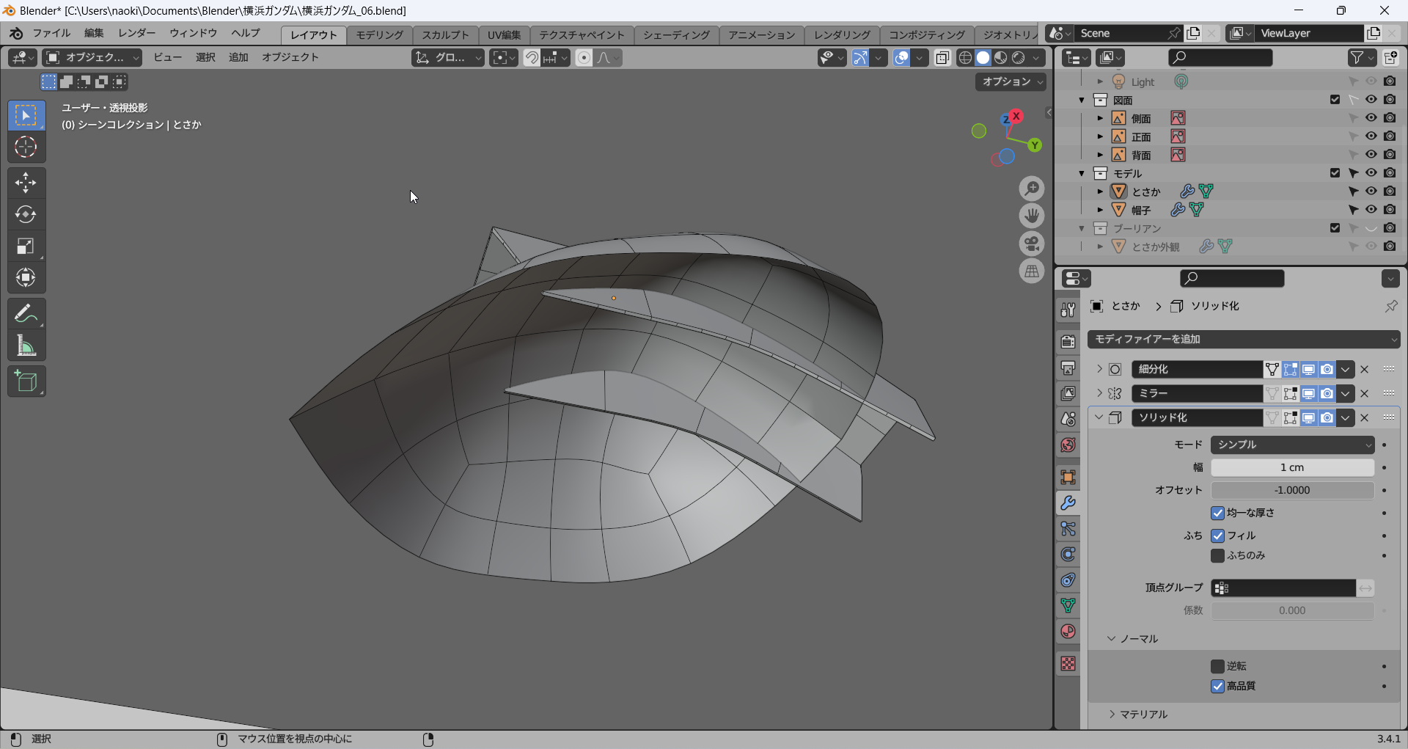This screenshot has height=749, width=1408.
Task: Hide the 帽子 object in outliner
Action: 1371,210
